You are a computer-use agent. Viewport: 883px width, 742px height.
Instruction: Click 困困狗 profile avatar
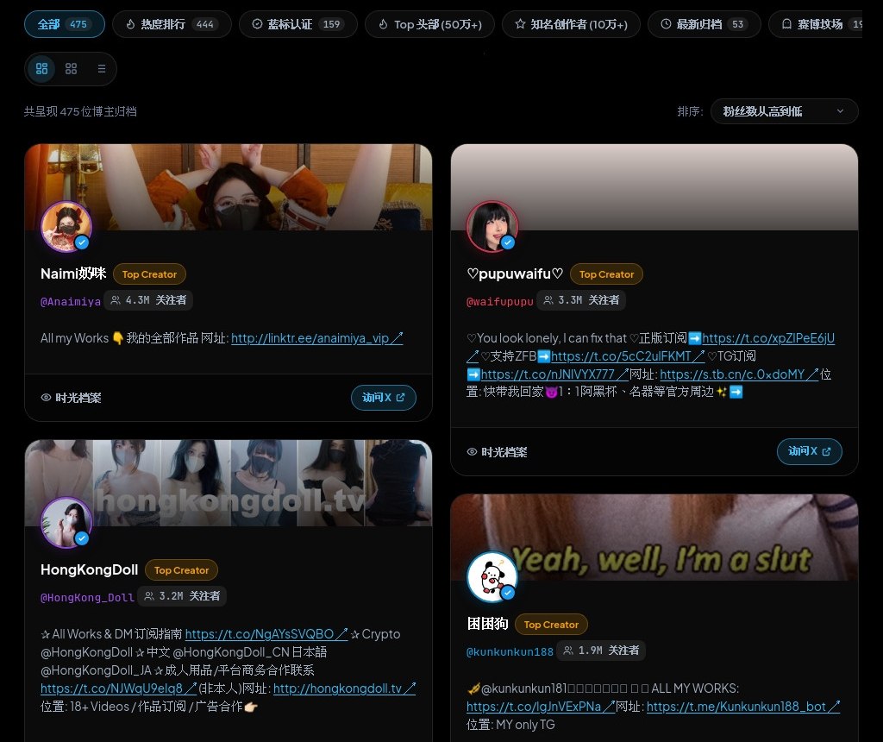click(492, 577)
